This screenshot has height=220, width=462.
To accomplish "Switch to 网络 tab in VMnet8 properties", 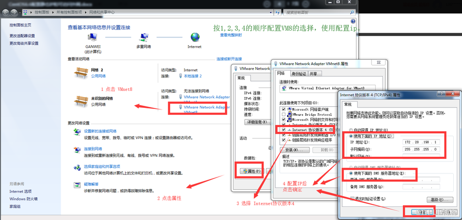I will click(x=281, y=73).
